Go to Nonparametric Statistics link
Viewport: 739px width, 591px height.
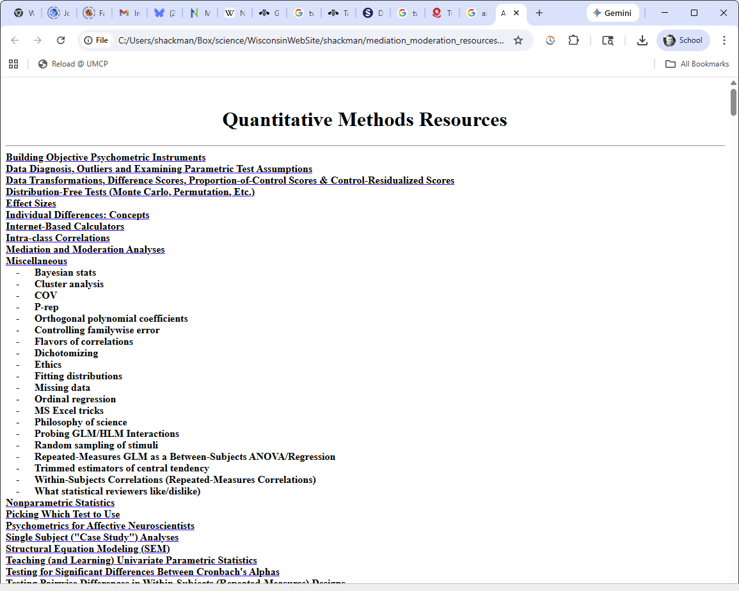tap(60, 503)
